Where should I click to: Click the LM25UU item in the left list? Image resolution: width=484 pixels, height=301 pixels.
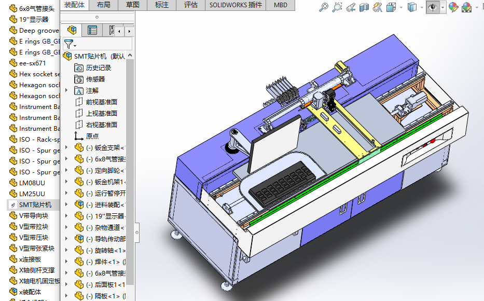[x=32, y=194]
